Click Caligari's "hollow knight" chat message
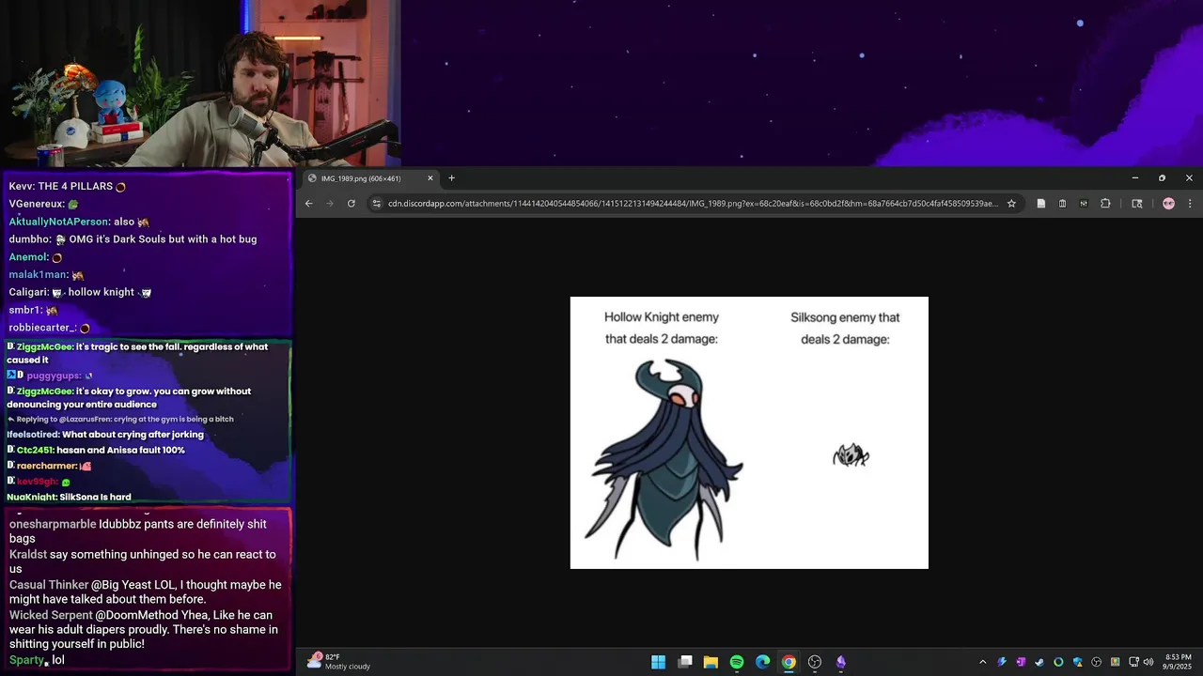This screenshot has height=676, width=1203. (x=80, y=292)
